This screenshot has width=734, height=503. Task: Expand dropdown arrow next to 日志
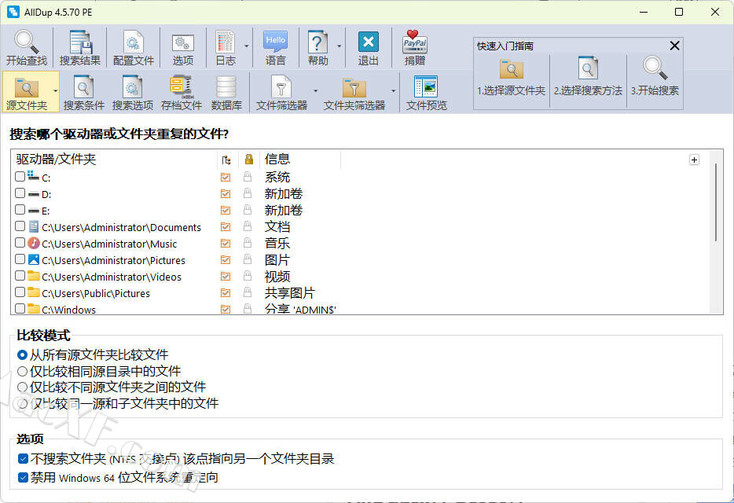(246, 46)
